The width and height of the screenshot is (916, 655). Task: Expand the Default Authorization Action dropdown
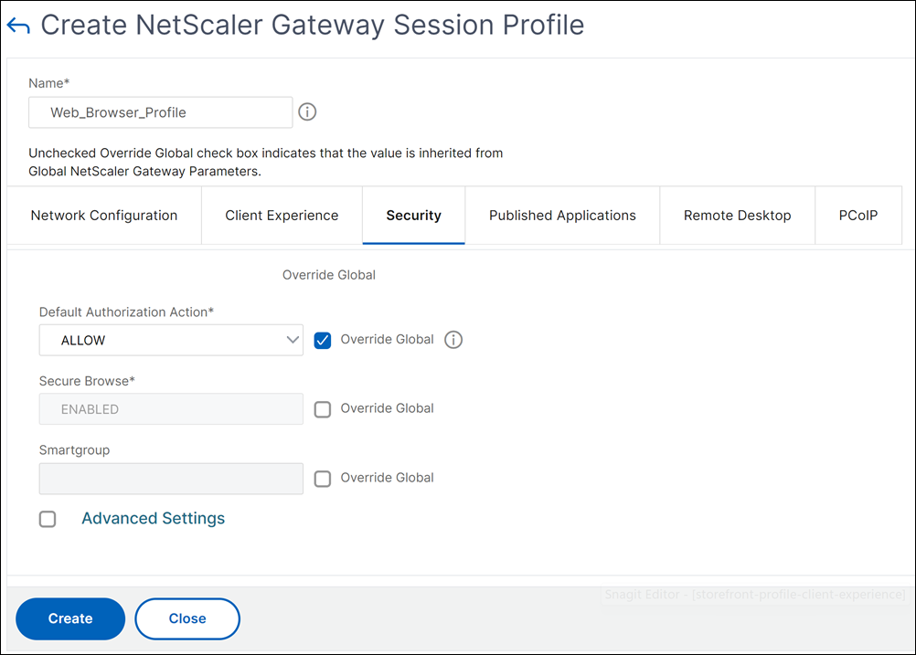171,340
